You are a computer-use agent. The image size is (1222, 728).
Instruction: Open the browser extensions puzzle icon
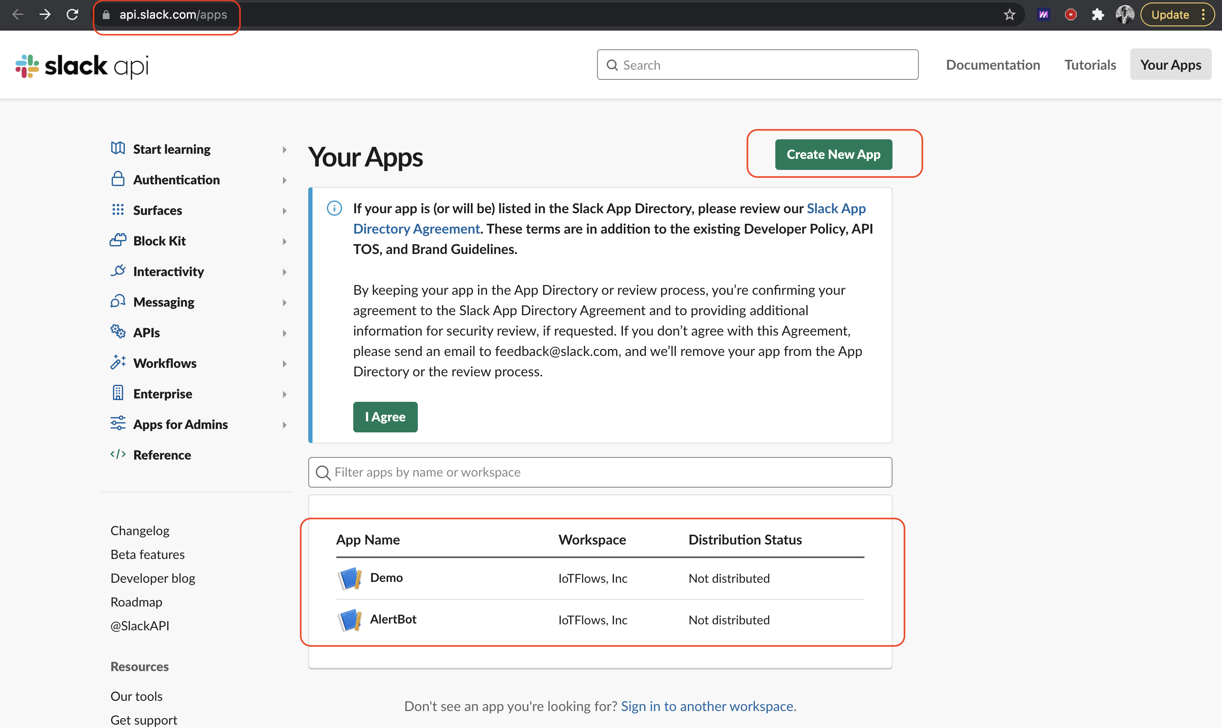[x=1098, y=15]
